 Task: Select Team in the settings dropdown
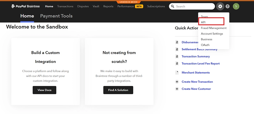[204, 17]
